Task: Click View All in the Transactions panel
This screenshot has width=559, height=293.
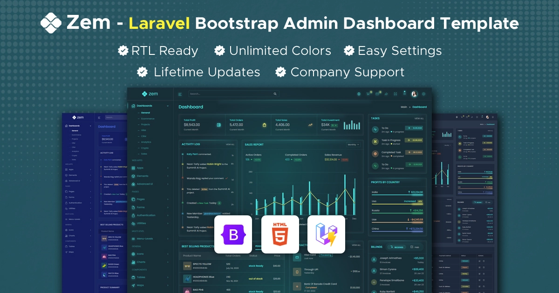Action: point(356,245)
